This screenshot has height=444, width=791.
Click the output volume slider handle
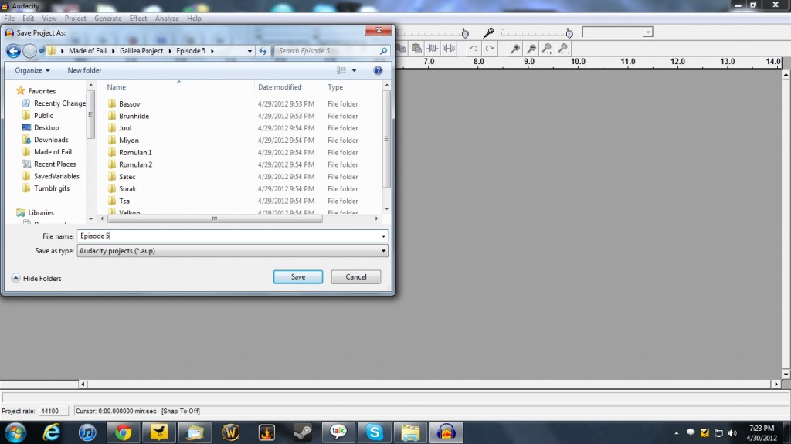point(465,33)
